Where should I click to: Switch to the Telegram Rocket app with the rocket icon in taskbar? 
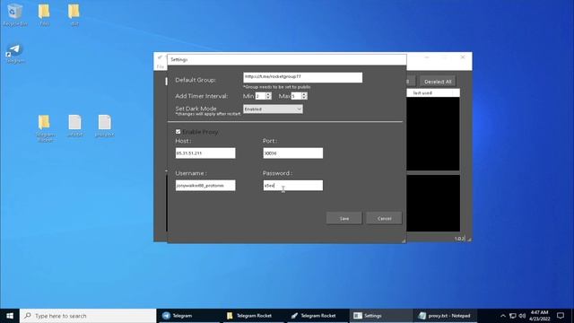[x=317, y=316]
